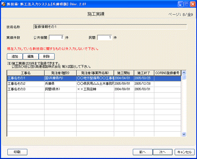The image size is (197, 159).
Task: Click the 発注者(種別) column header
Action: (60, 73)
